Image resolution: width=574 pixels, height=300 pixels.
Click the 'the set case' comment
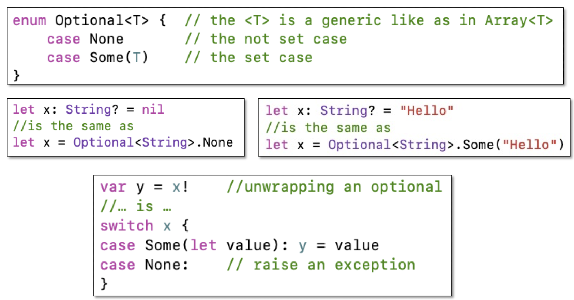click(x=249, y=57)
